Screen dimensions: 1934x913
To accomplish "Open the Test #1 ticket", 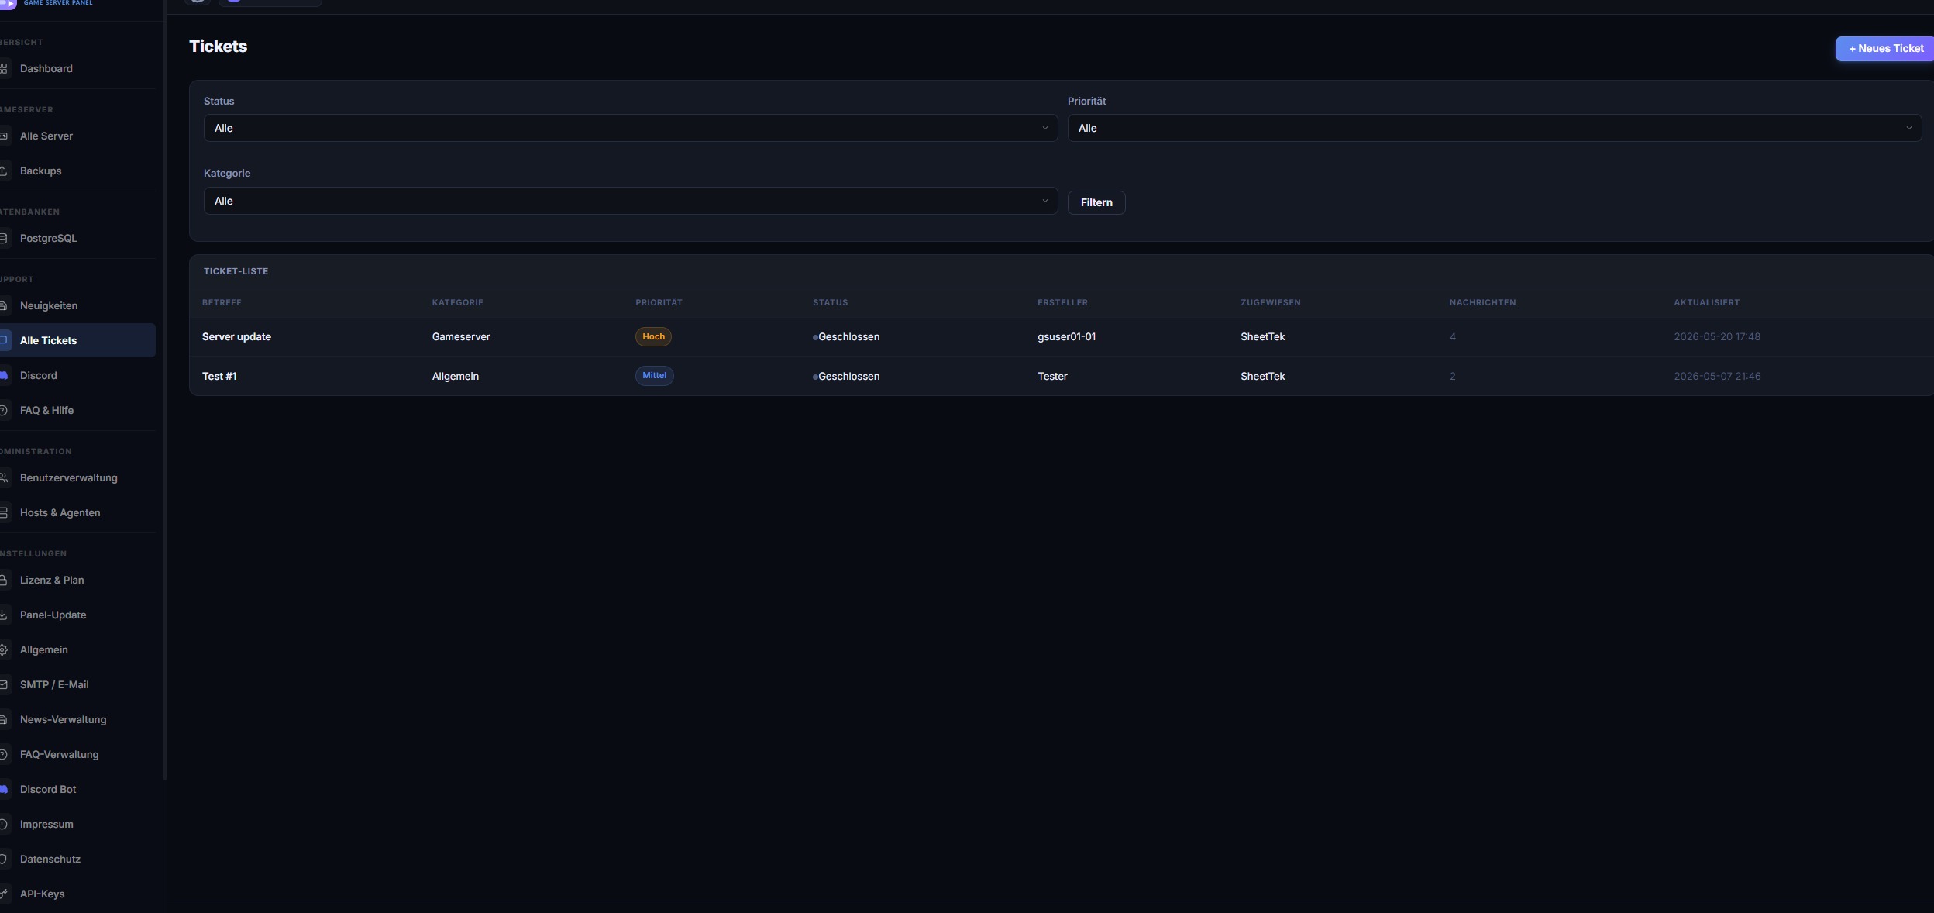I will (219, 377).
